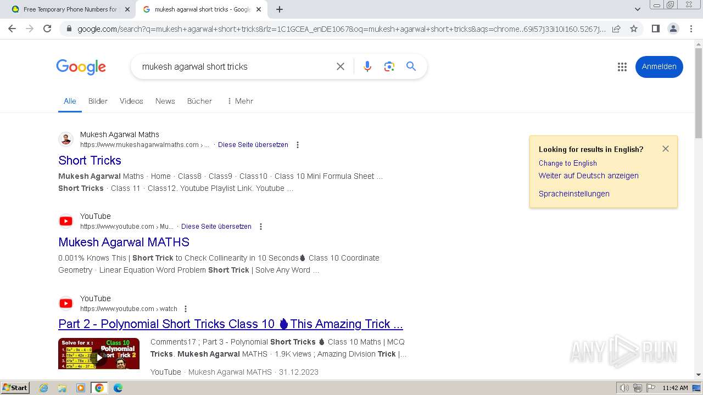Search by image with camera lens icon
This screenshot has width=703, height=395.
(389, 66)
